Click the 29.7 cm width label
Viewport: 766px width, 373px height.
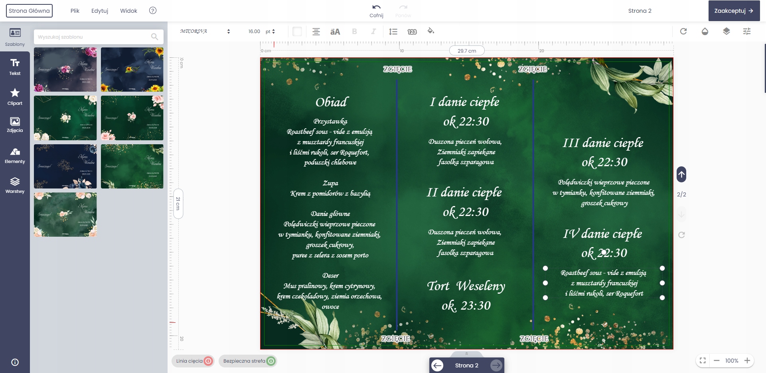click(467, 51)
